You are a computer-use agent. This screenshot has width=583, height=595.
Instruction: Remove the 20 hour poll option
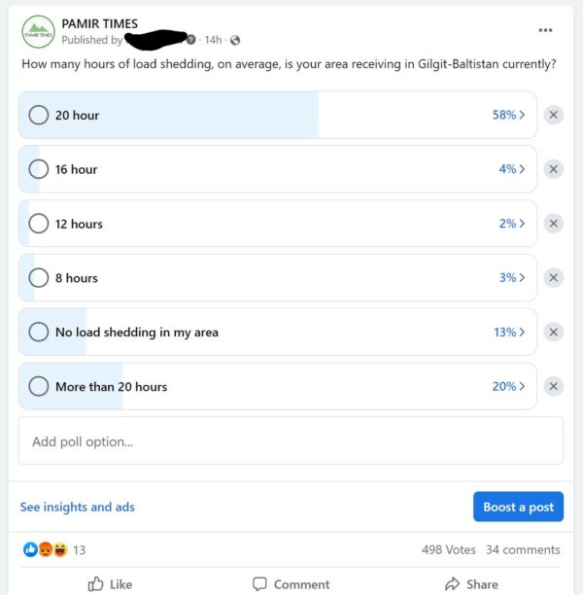(554, 115)
